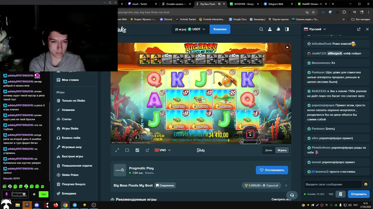This screenshot has height=209, width=373.
Task: Open the Stake search magnifier icon
Action: (261, 29)
